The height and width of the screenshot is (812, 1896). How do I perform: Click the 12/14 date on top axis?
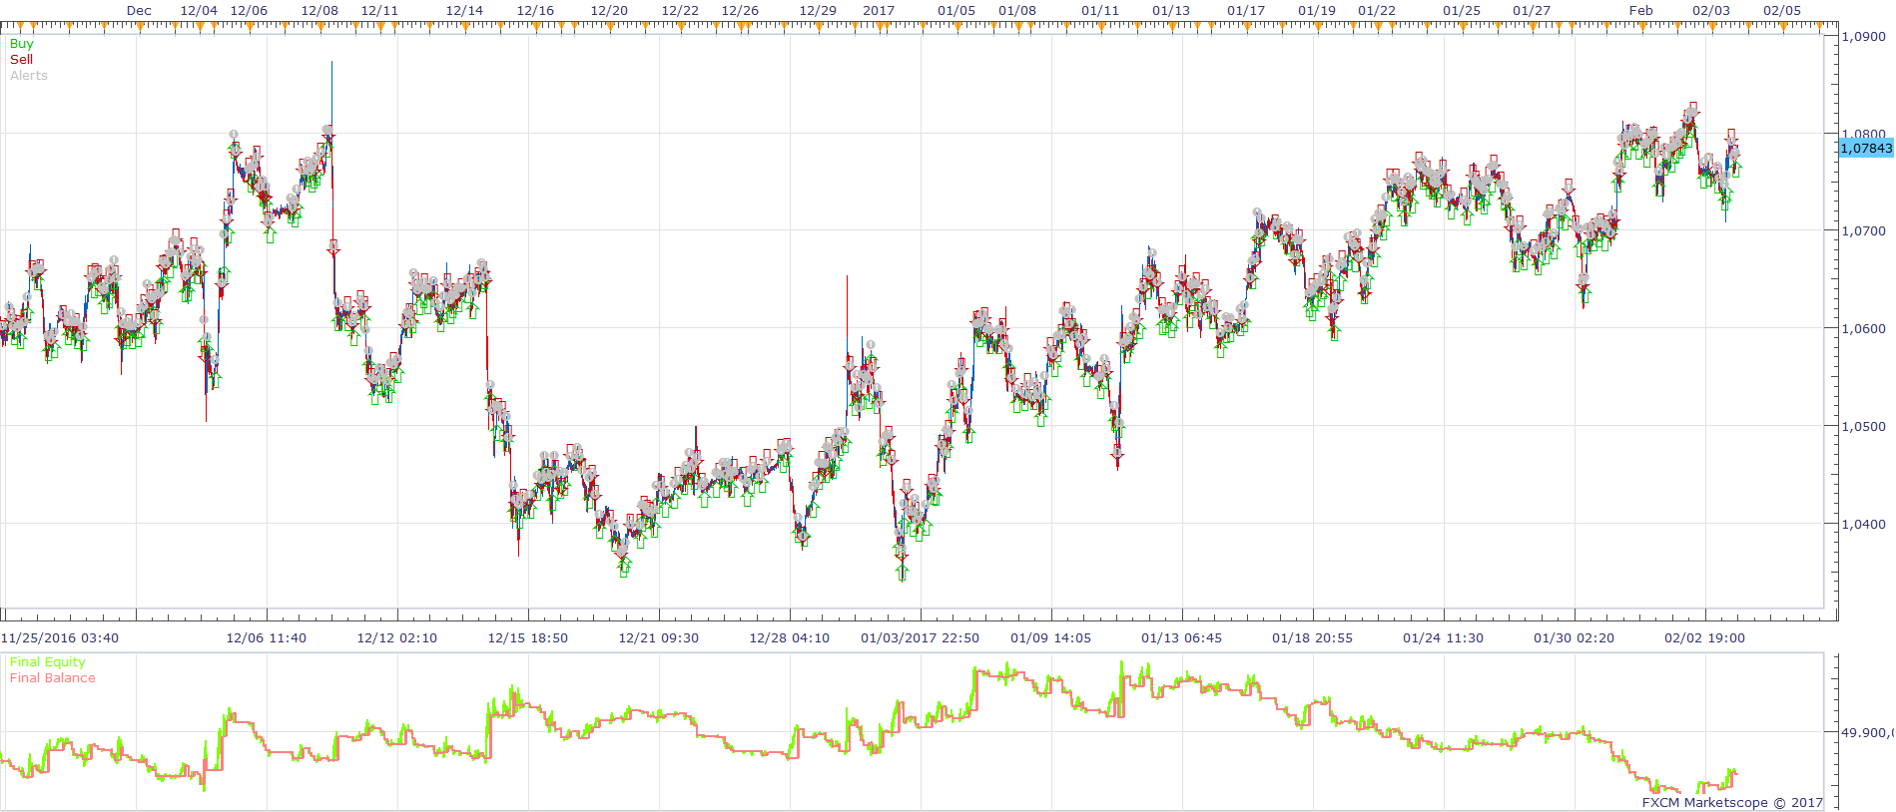[x=464, y=11]
